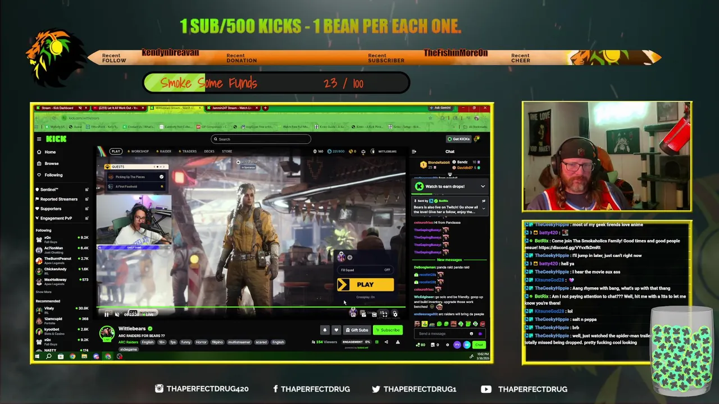The height and width of the screenshot is (404, 719).
Task: Open Chrome from the Windows taskbar
Action: click(72, 356)
